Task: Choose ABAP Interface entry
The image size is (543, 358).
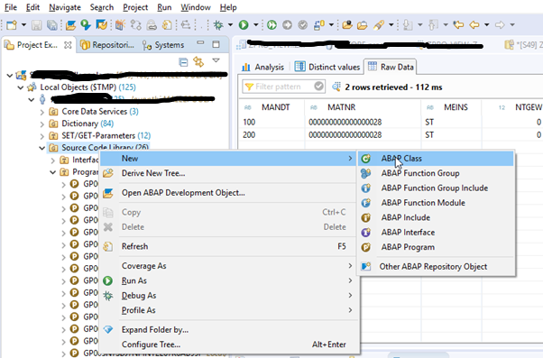Action: [436, 233]
